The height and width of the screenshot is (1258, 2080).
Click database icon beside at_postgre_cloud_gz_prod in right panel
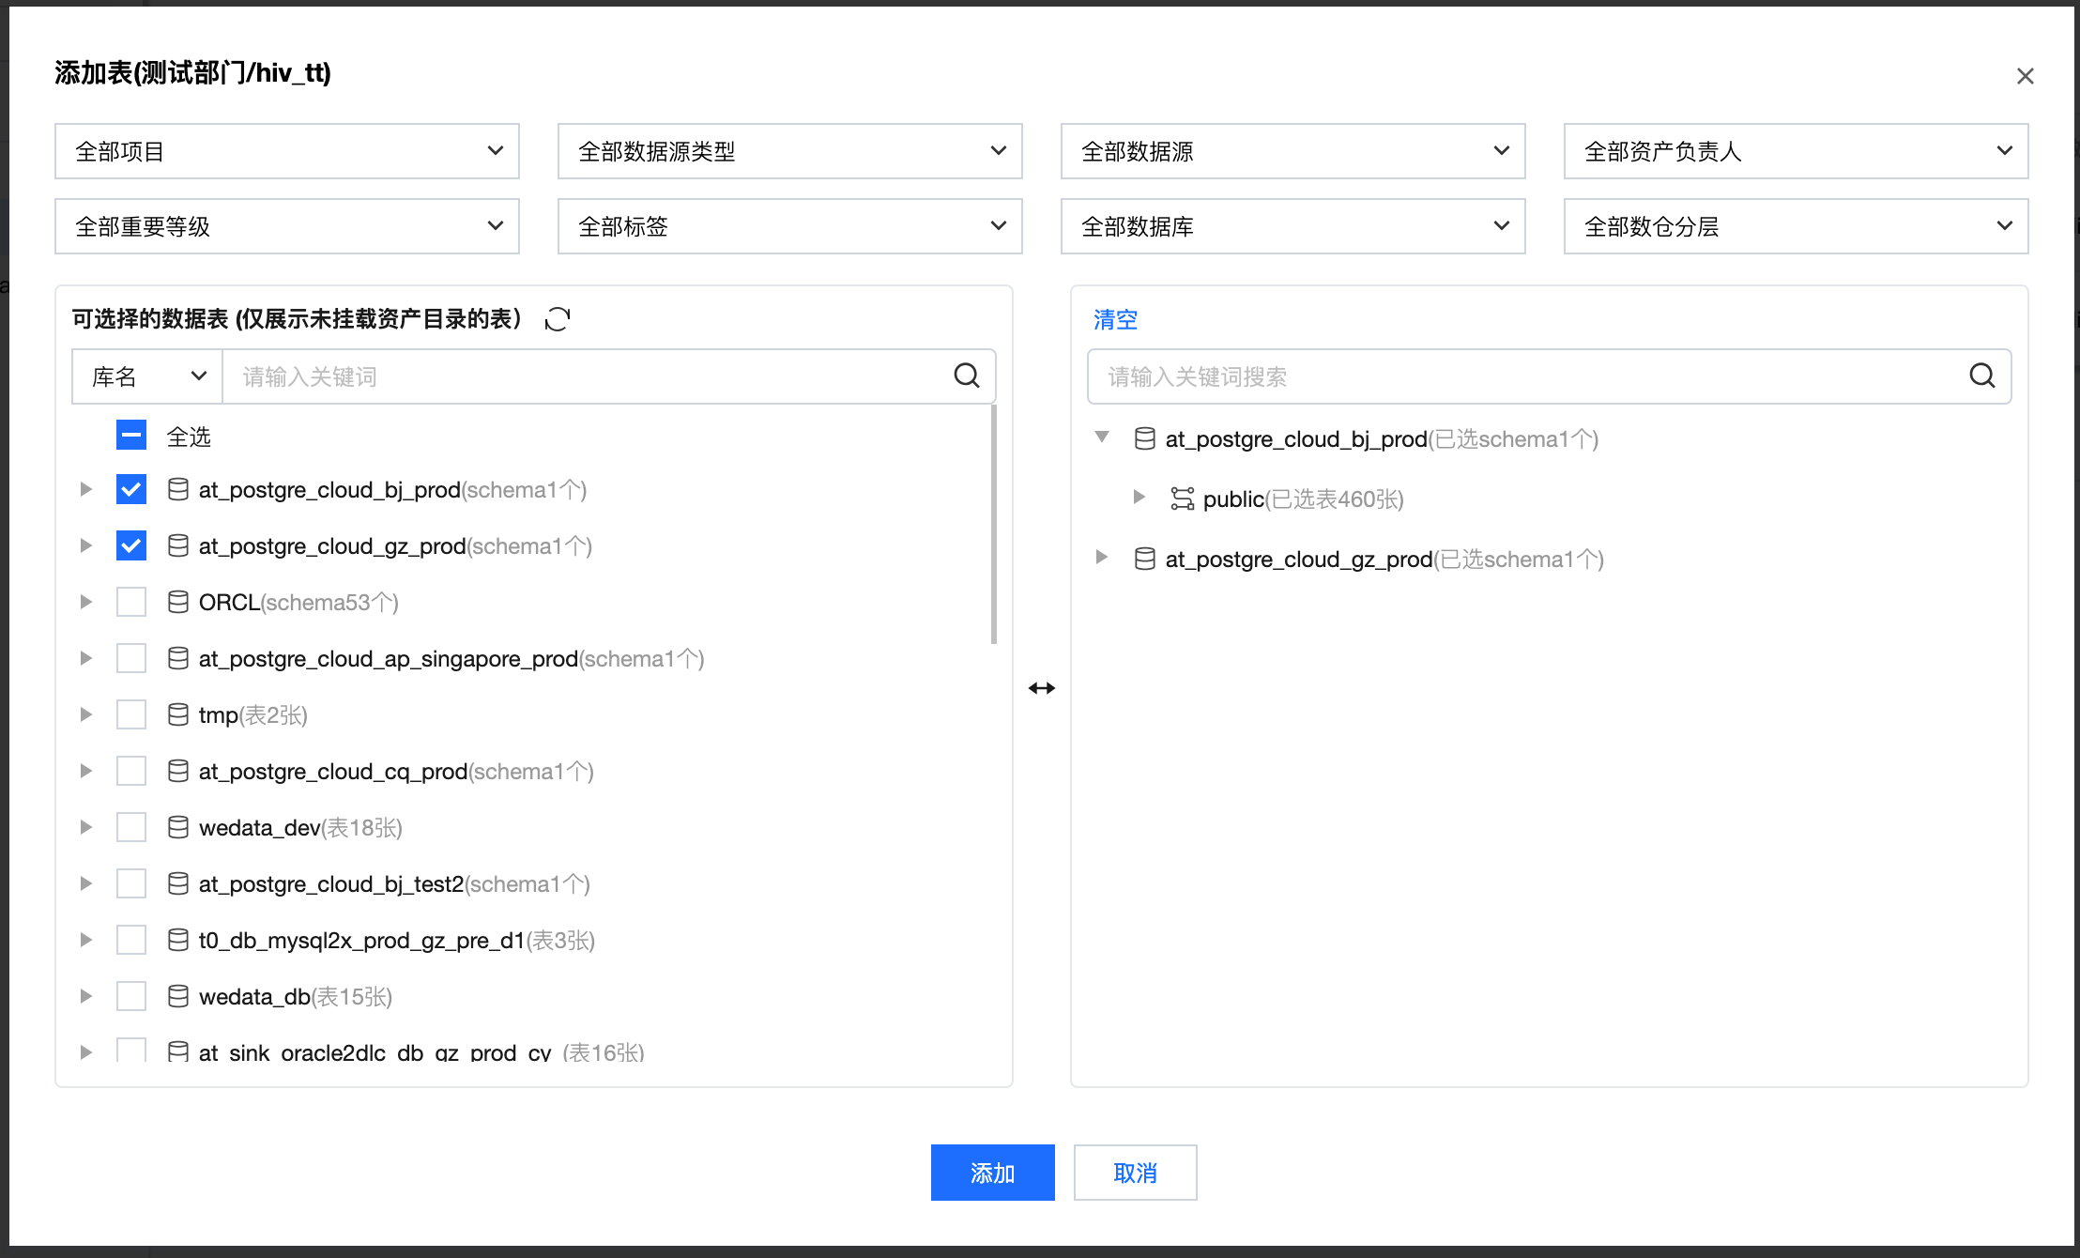1144,559
